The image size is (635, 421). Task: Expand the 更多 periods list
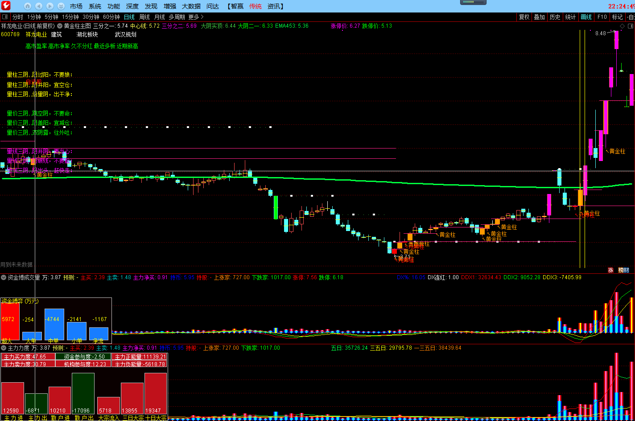[196, 17]
